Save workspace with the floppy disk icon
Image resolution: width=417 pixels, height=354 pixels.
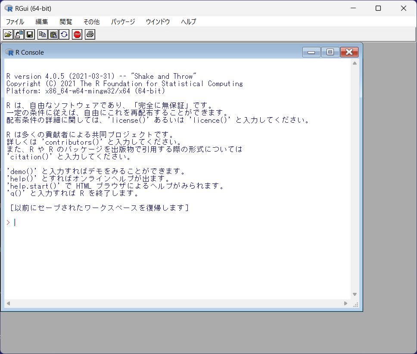pos(30,34)
